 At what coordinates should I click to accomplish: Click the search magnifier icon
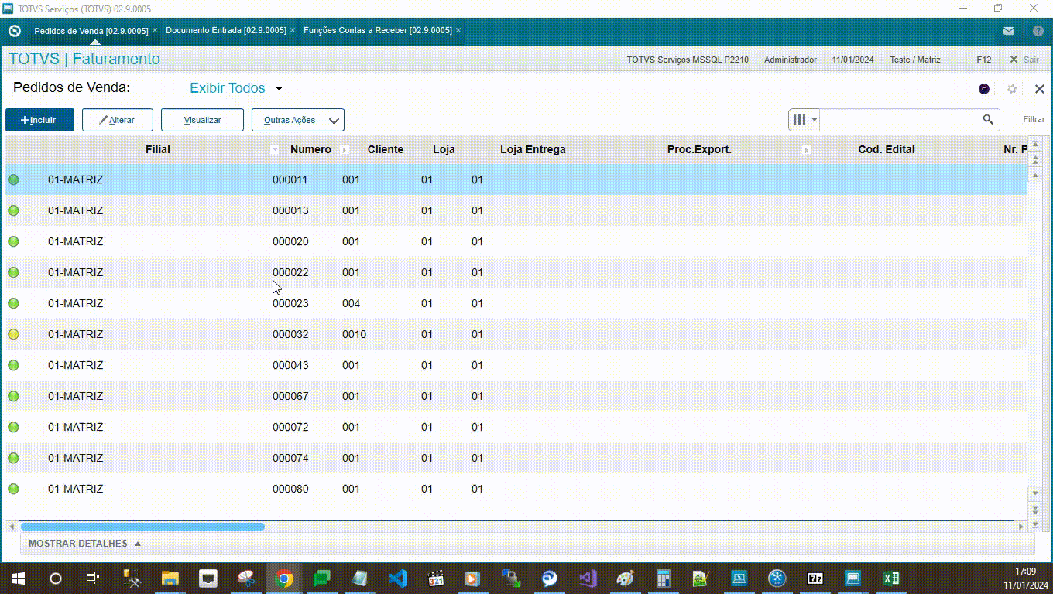click(x=988, y=119)
